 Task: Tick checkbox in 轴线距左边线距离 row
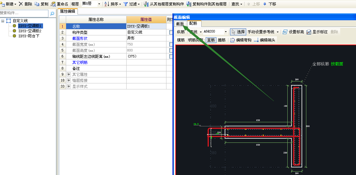171,56
